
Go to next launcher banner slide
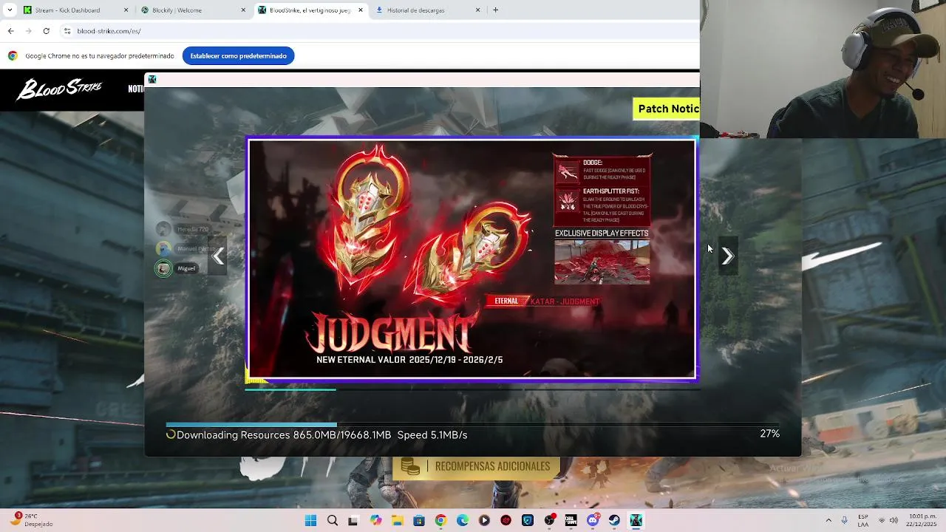[727, 256]
